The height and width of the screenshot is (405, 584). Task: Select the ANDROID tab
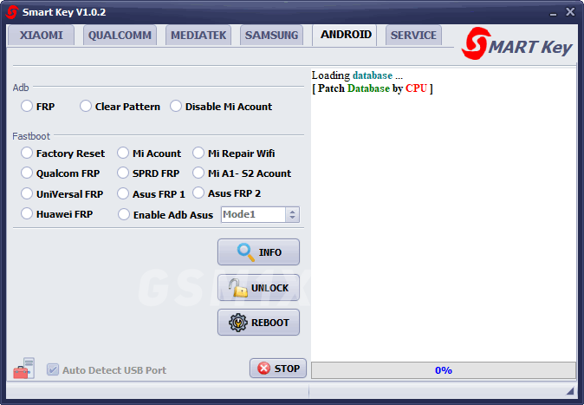click(x=346, y=35)
